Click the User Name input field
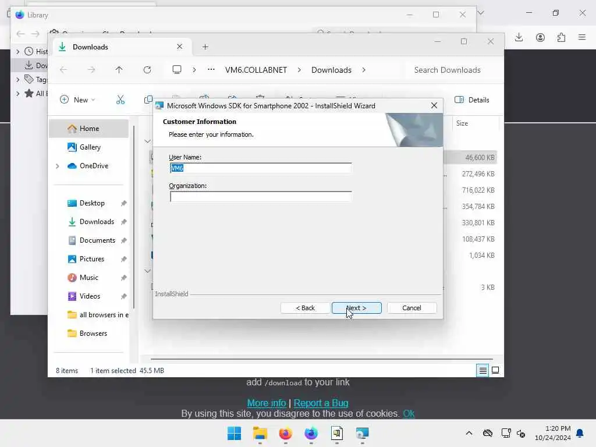The height and width of the screenshot is (447, 596). point(261,168)
